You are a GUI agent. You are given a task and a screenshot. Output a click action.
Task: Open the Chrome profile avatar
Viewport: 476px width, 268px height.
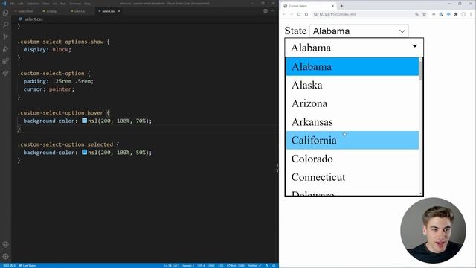point(463,14)
